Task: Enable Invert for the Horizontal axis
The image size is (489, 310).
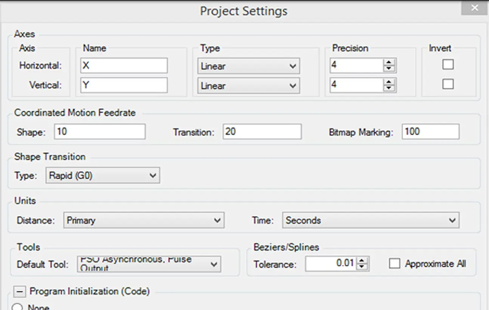Action: point(448,65)
